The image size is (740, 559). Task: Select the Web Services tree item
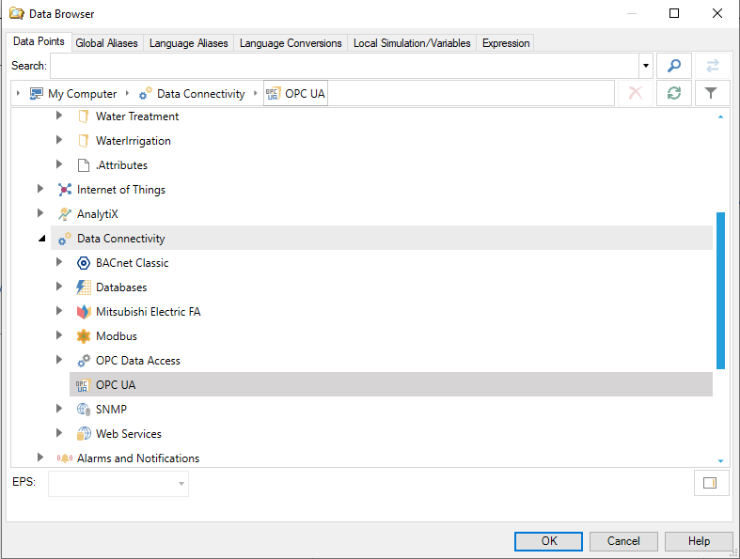pos(128,434)
